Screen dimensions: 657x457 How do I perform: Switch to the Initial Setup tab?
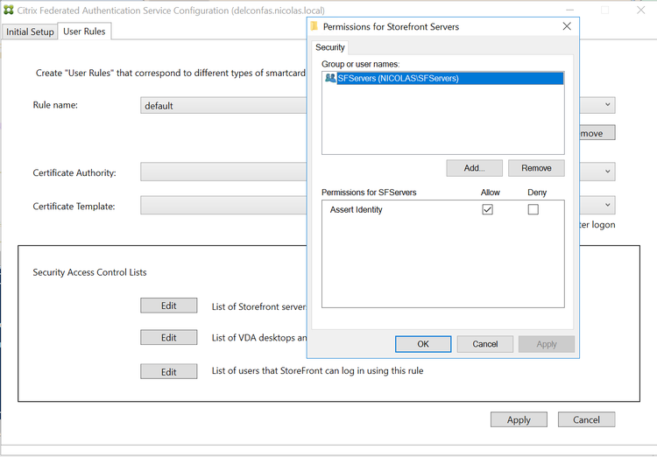point(30,32)
